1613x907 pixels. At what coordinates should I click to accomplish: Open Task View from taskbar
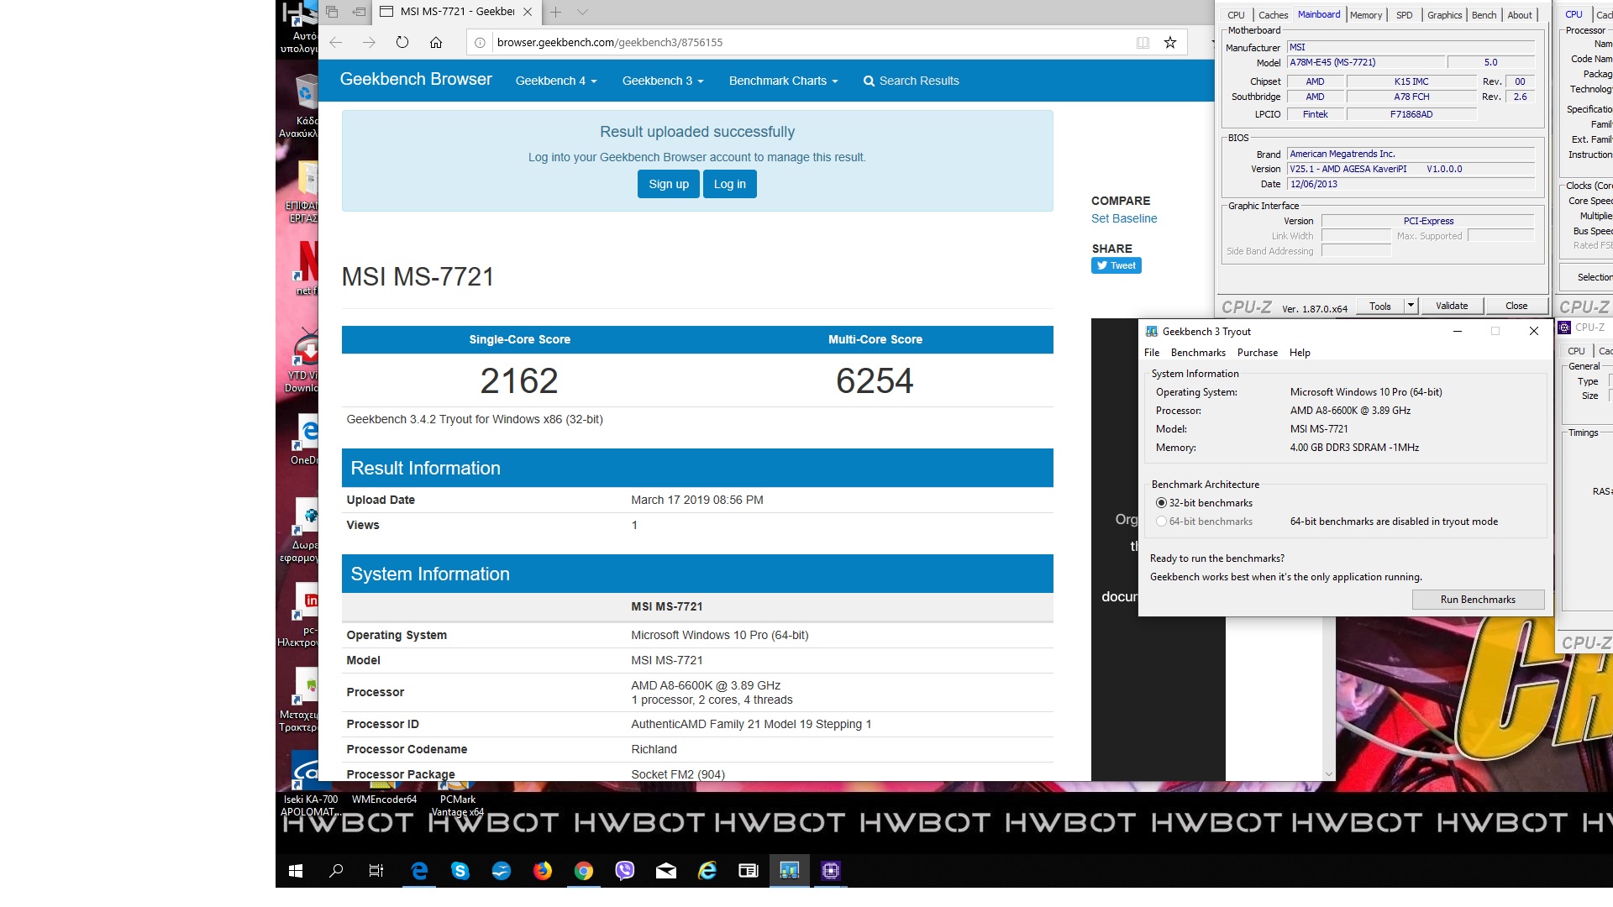[376, 871]
